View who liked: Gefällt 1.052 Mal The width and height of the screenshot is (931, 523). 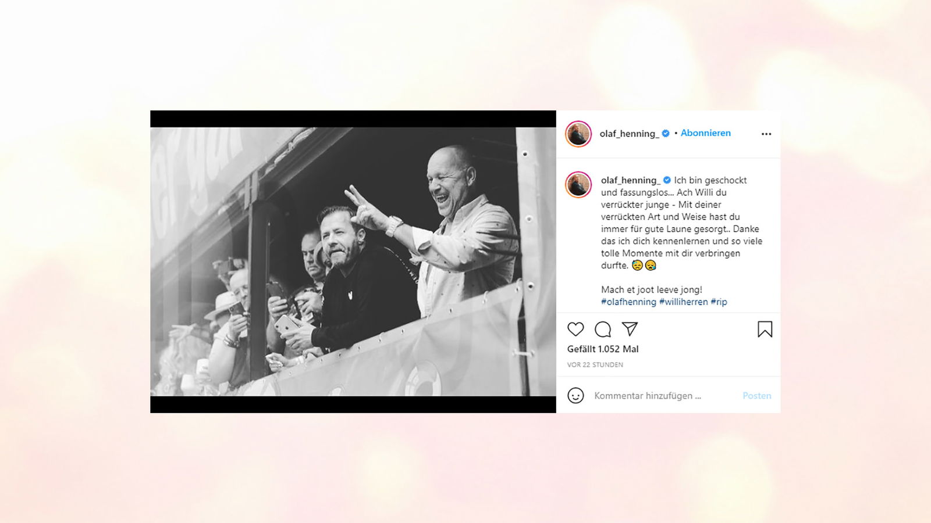(603, 349)
